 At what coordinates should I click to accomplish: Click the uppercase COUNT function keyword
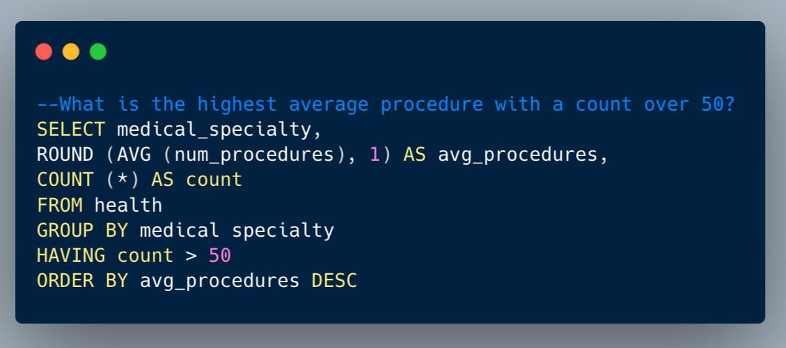65,180
